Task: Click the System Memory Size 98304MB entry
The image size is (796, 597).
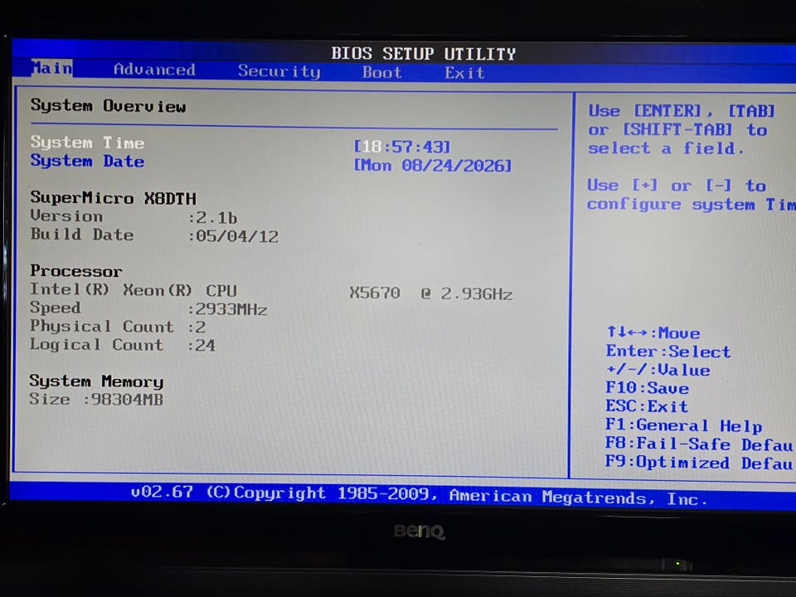Action: point(96,399)
